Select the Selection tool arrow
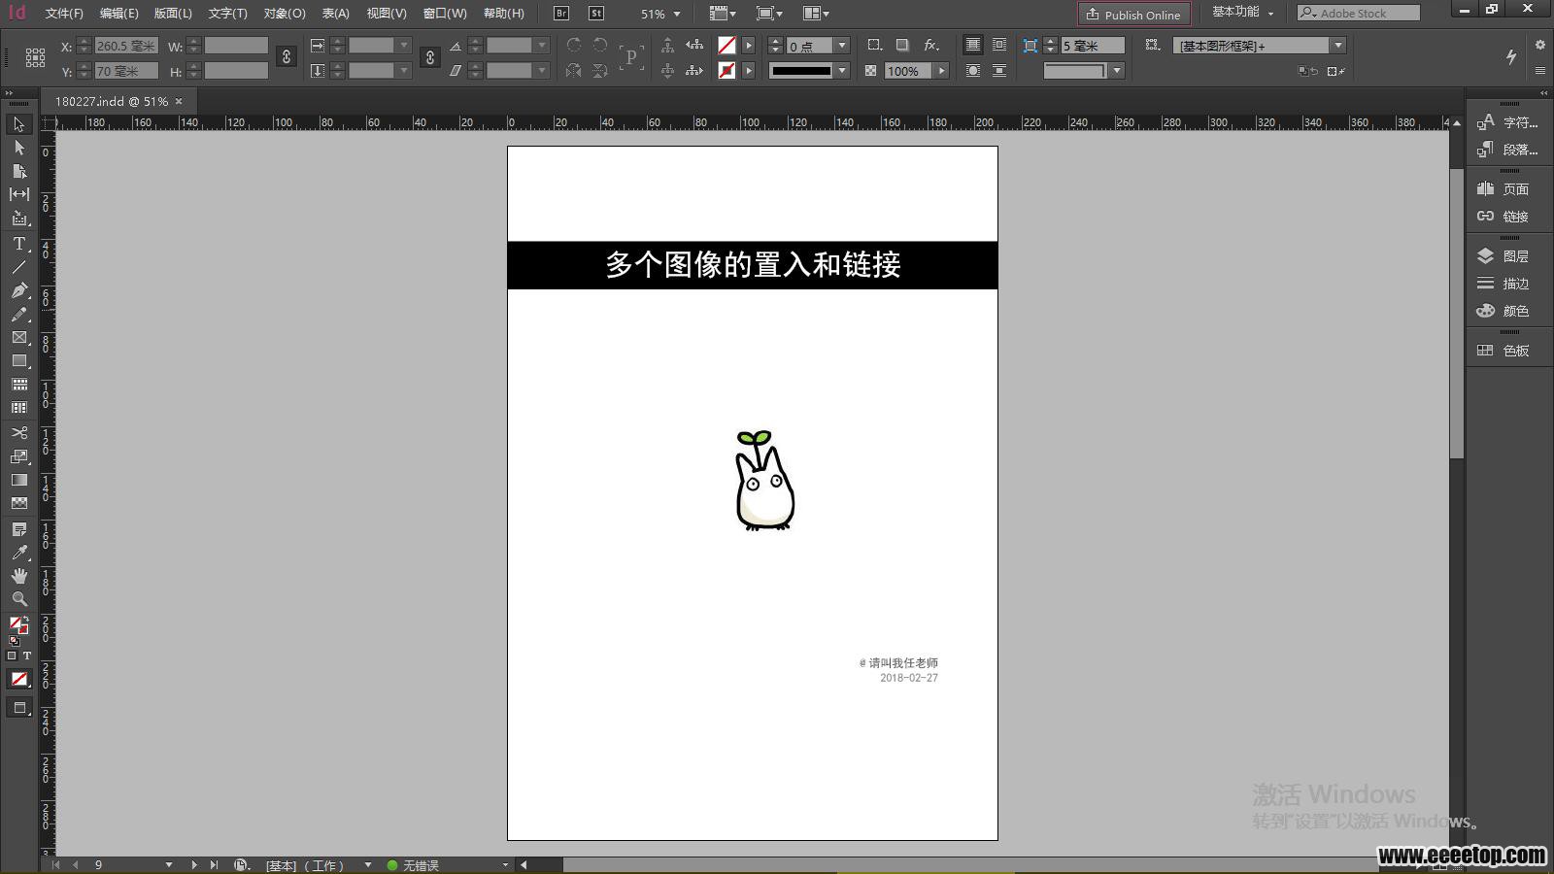Screen dimensions: 1554x874 coord(18,124)
